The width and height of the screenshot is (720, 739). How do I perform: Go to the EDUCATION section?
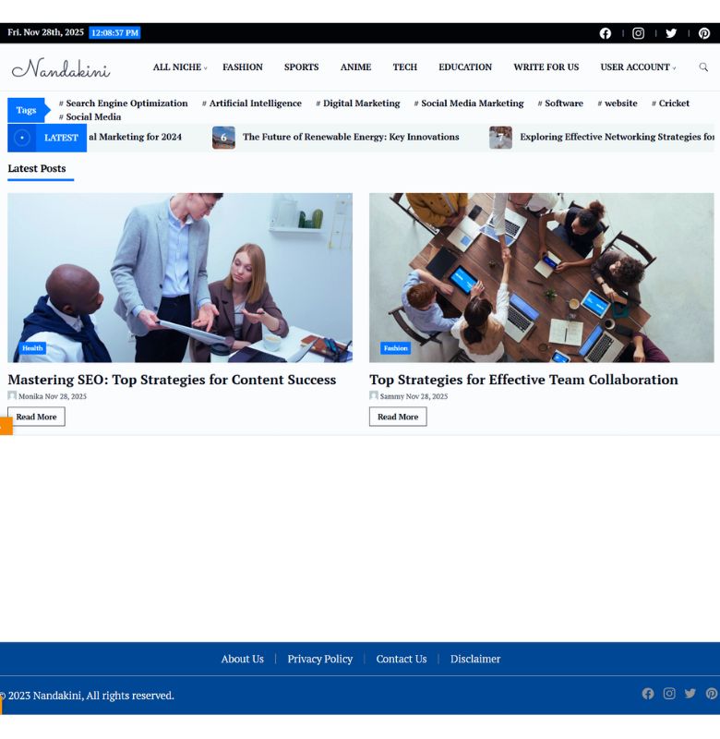click(x=465, y=67)
